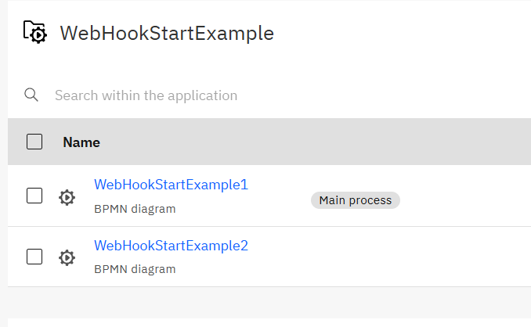Click the Main process tag

[355, 200]
